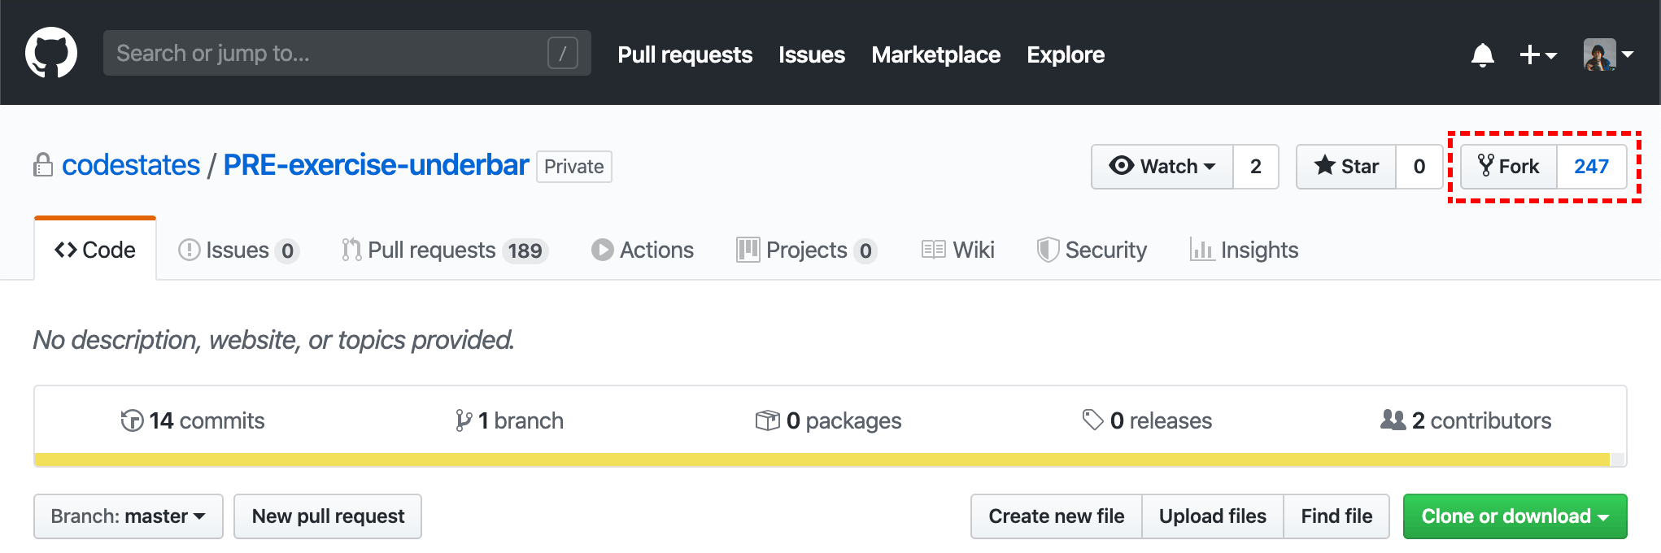Click the packages box icon
Viewport: 1661px width, 553px height.
click(x=767, y=420)
